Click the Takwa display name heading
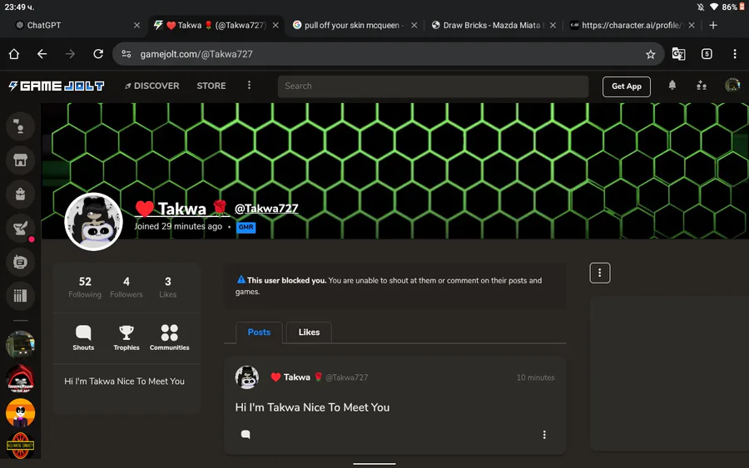The image size is (749, 468). tap(181, 209)
